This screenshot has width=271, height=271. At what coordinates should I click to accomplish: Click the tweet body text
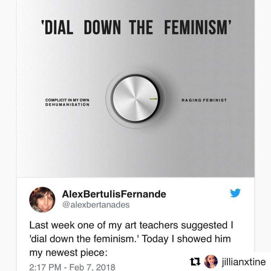point(131,239)
